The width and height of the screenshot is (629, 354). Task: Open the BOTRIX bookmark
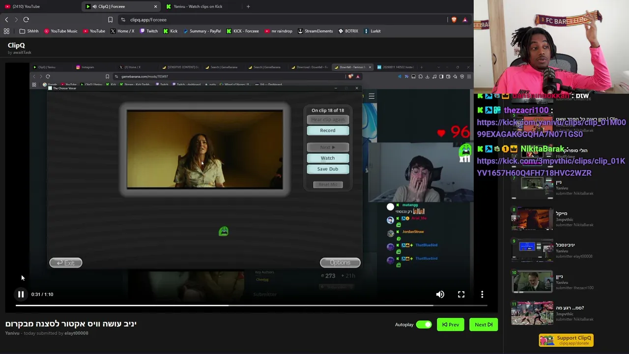[348, 31]
